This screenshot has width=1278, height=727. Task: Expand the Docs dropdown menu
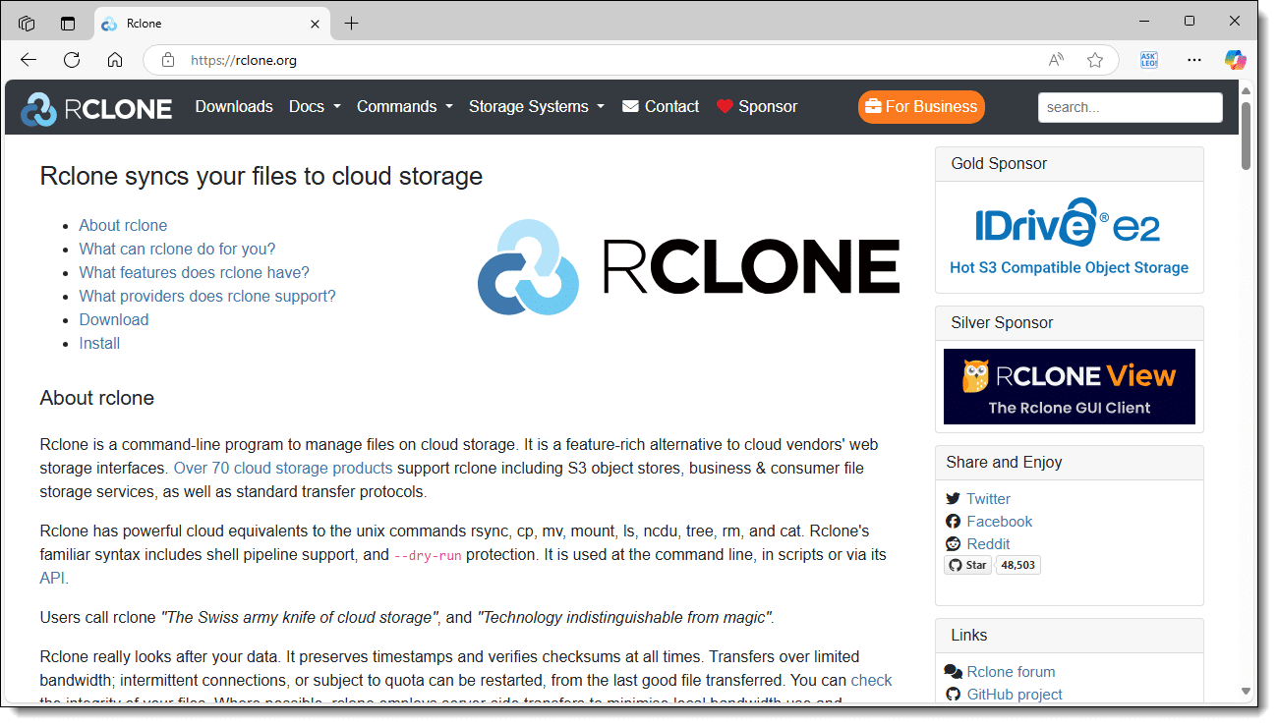point(315,107)
